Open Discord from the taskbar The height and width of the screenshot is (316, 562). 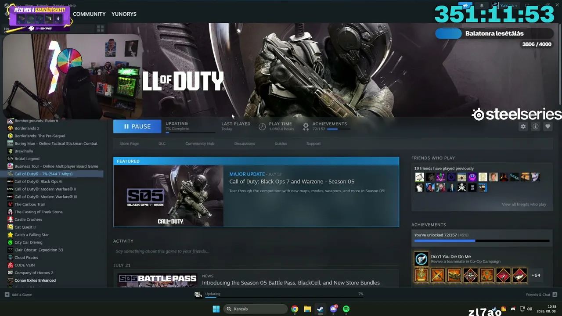pyautogui.click(x=334, y=309)
